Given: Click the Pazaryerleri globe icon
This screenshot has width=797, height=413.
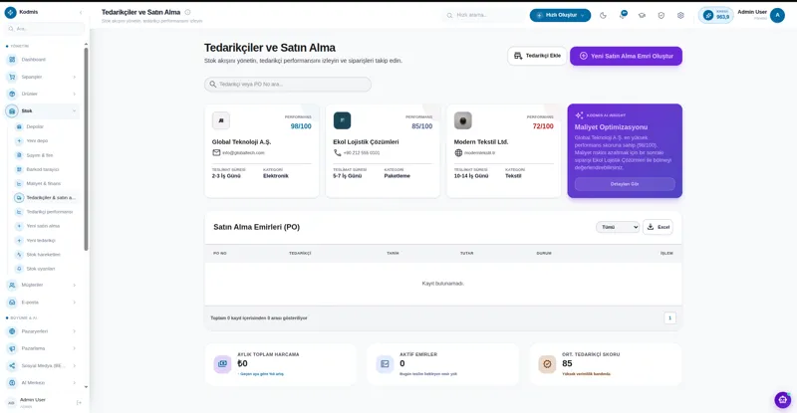Looking at the screenshot, I should (x=12, y=331).
